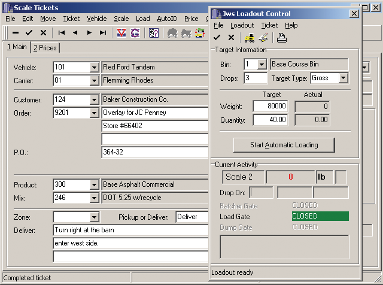
Task: Click the Start Automatic Loading button
Action: [x=284, y=145]
